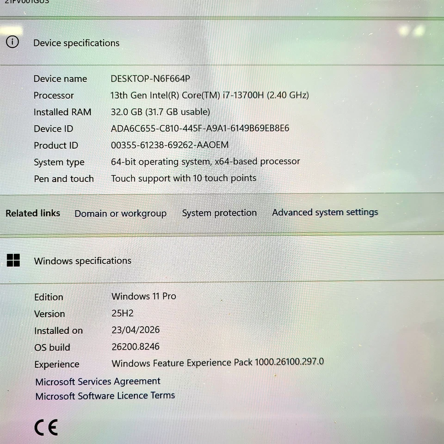
Task: Select the Device ID value ADA6C655-C810-445F-A9A1-6149B69EB8E6
Action: [200, 128]
